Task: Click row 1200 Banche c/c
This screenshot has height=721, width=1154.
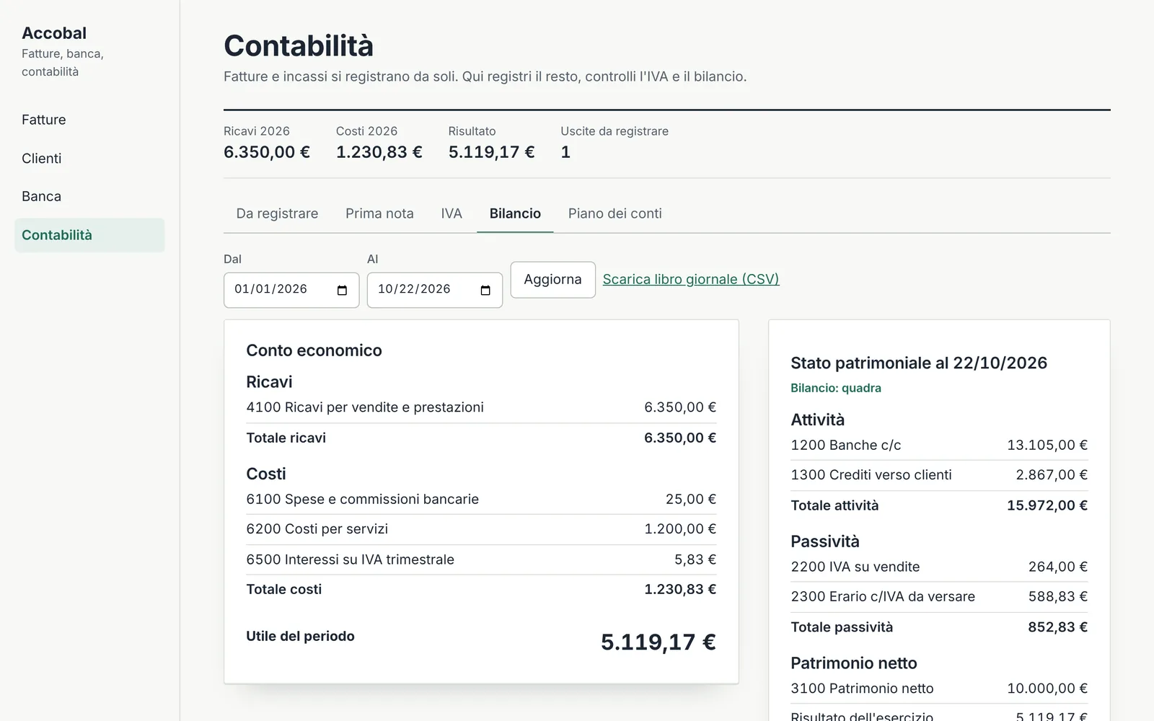Action: 939,445
